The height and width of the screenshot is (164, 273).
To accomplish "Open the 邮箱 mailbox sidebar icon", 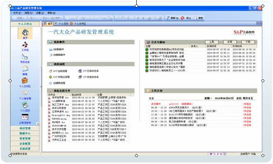I will click(25, 69).
